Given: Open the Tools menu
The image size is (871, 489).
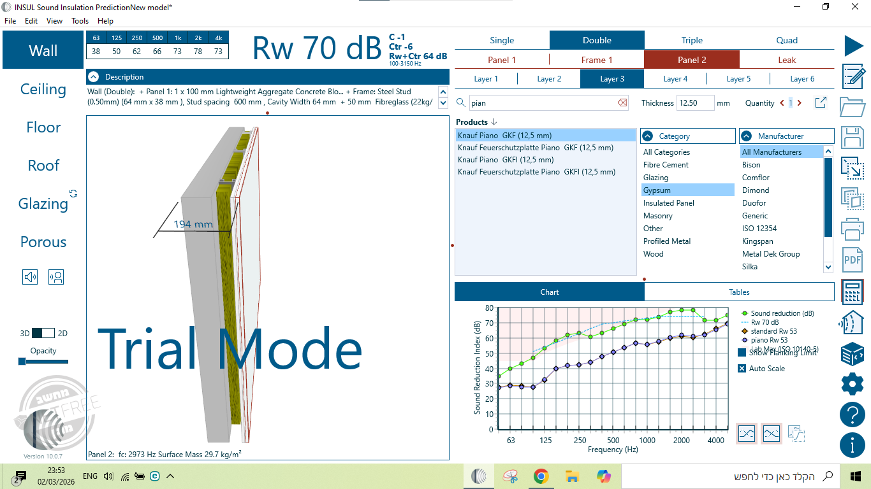Looking at the screenshot, I should click(x=80, y=21).
